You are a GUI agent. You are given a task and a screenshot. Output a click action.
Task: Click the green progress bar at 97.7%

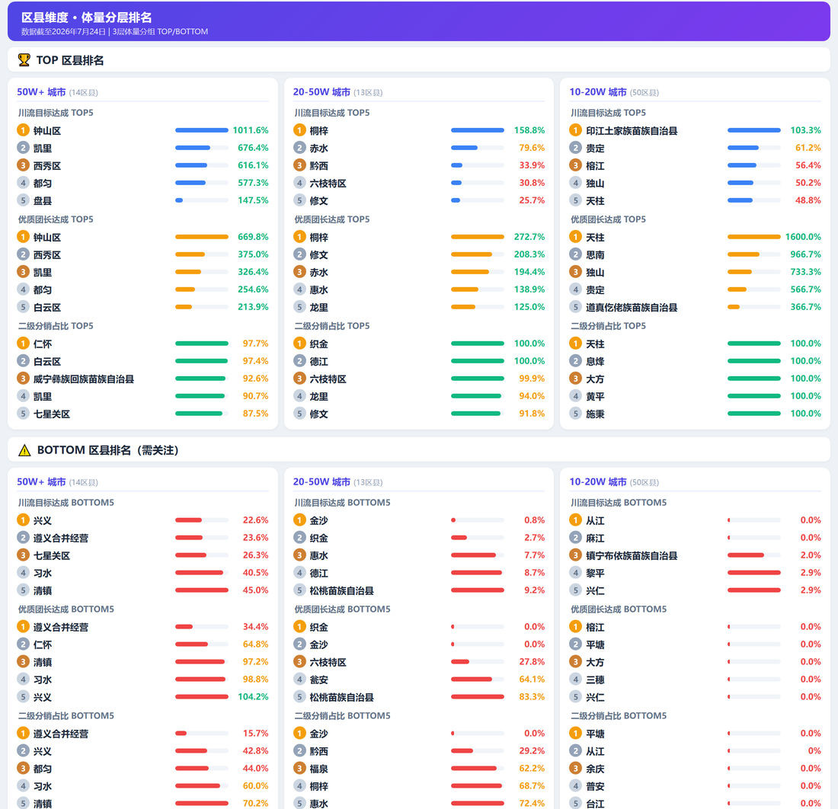(x=201, y=344)
